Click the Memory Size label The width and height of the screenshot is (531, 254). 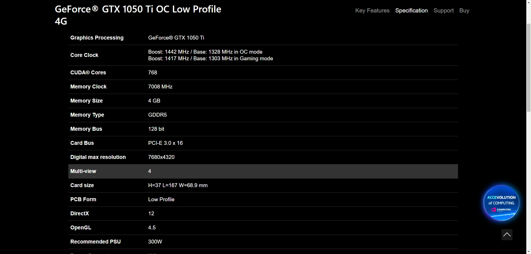coord(87,101)
